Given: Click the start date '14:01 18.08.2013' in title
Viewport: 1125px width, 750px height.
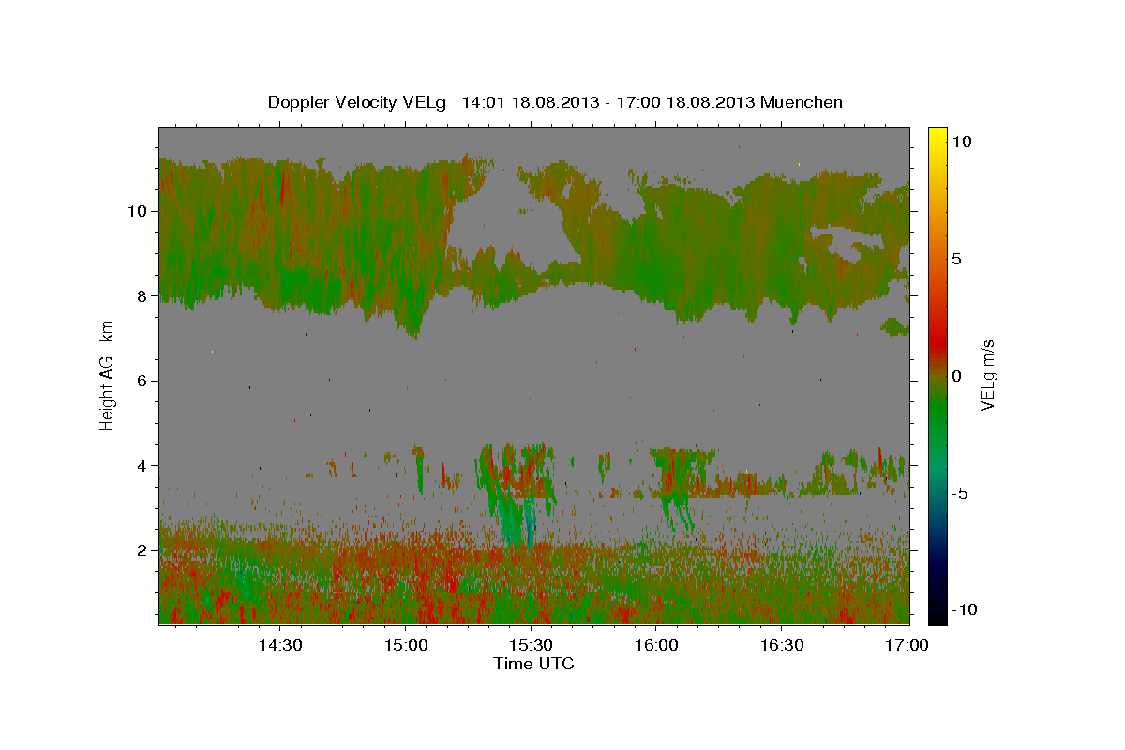Looking at the screenshot, I should [x=530, y=102].
